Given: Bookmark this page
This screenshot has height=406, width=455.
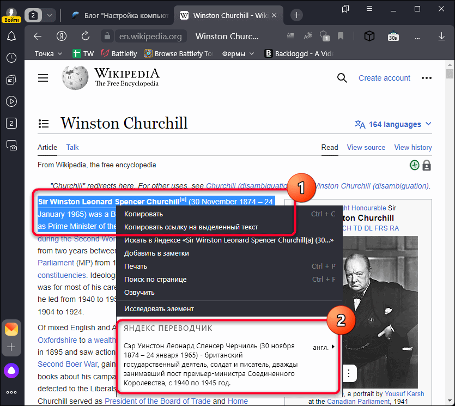Looking at the screenshot, I should 341,37.
